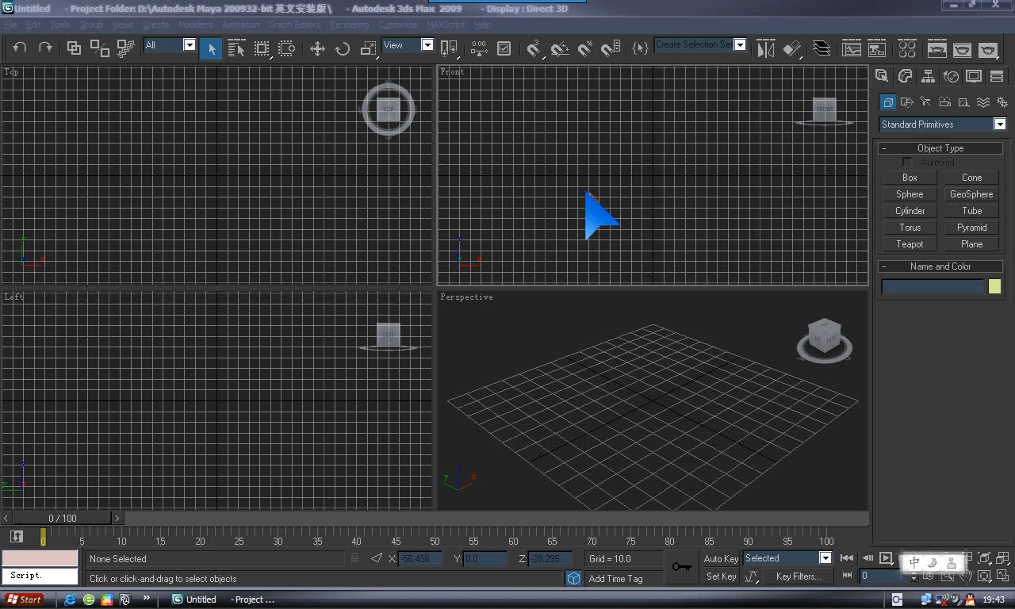
Task: Toggle Window/Crossing selection mode
Action: [287, 48]
